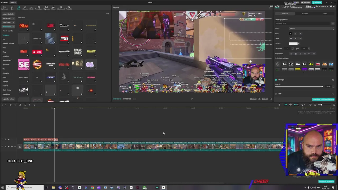Lock the main video track
The width and height of the screenshot is (338, 190).
pos(5,146)
